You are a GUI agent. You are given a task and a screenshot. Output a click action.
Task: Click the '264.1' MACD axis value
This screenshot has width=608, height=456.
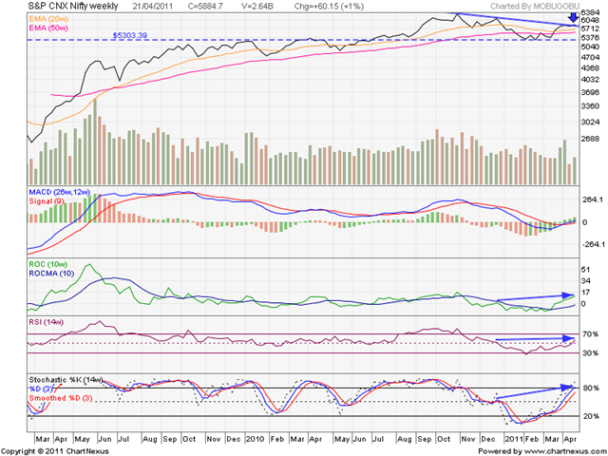593,200
